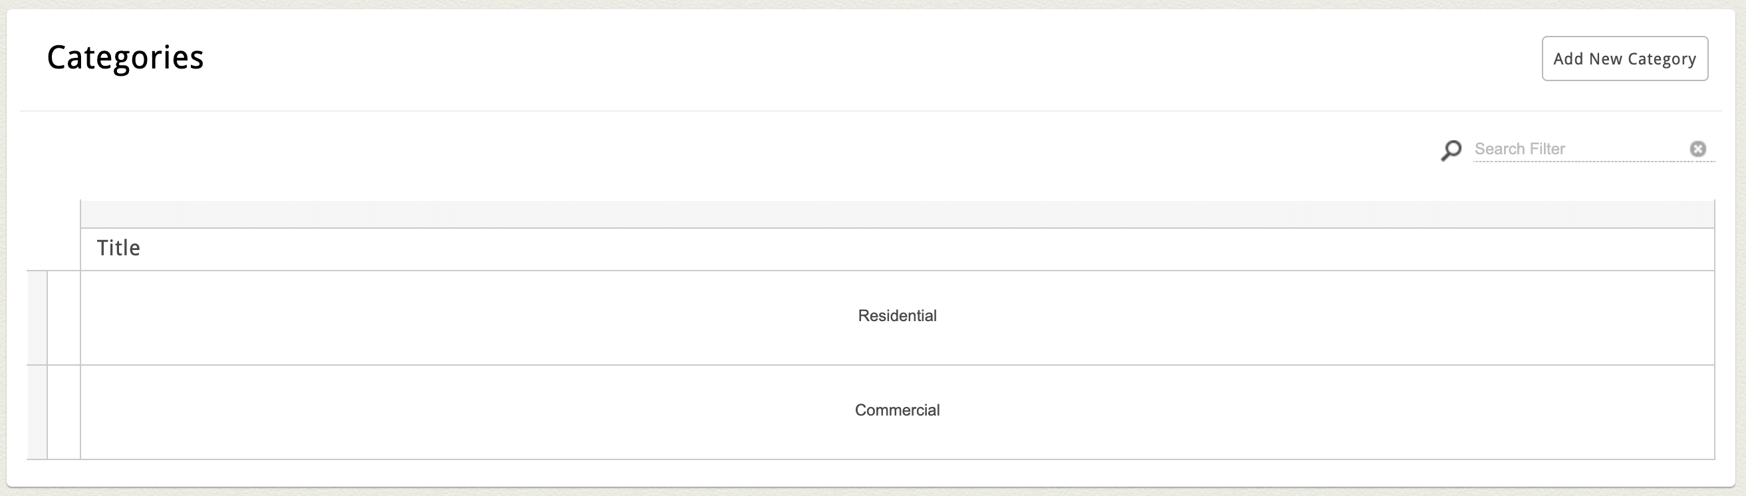
Task: Click the Title column header
Action: pos(118,249)
